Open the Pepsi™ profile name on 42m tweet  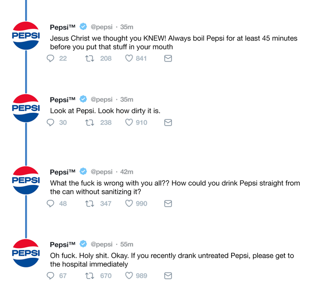click(62, 172)
